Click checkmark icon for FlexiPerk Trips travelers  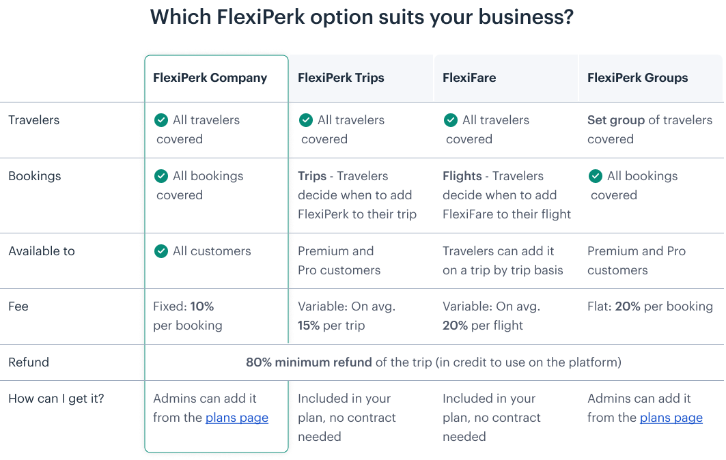coord(306,120)
